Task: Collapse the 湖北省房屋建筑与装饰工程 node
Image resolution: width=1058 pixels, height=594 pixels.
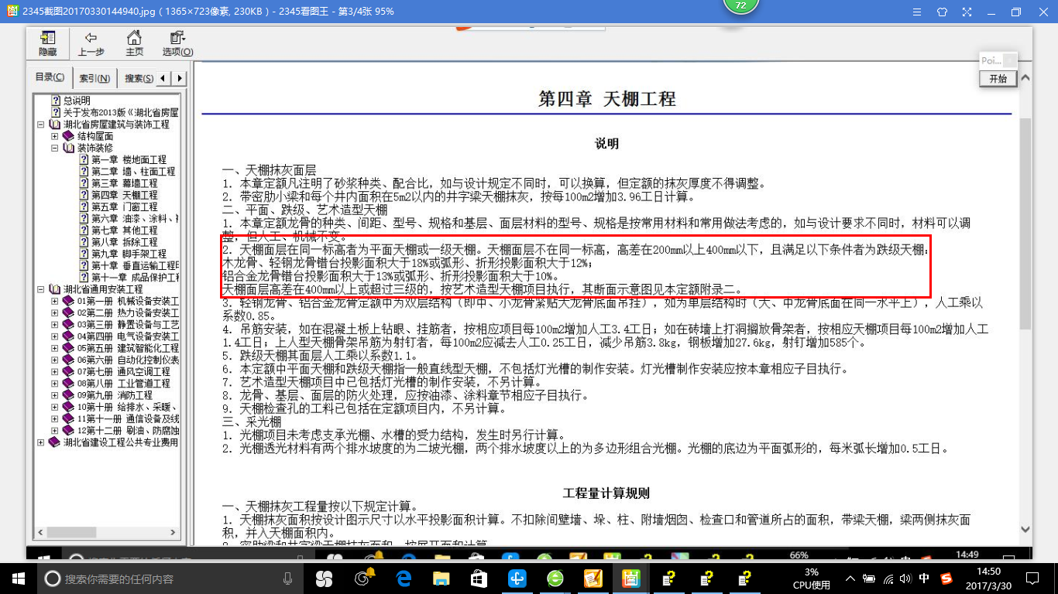Action: (41, 125)
